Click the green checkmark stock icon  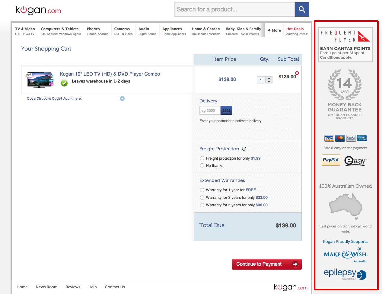pos(64,83)
